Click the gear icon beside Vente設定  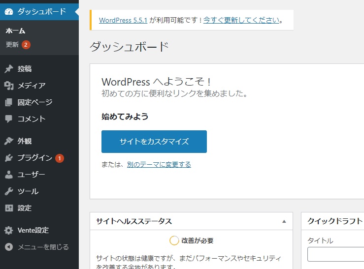tap(9, 230)
